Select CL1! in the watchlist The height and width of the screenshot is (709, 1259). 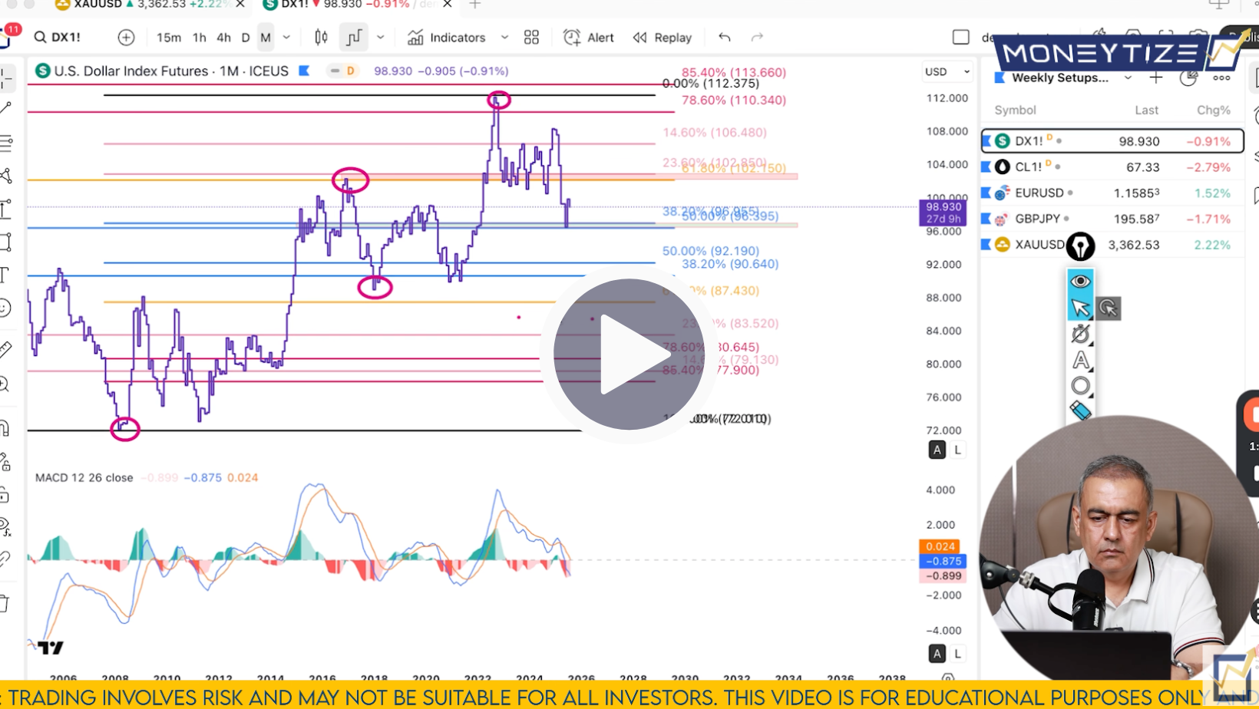pos(1112,167)
